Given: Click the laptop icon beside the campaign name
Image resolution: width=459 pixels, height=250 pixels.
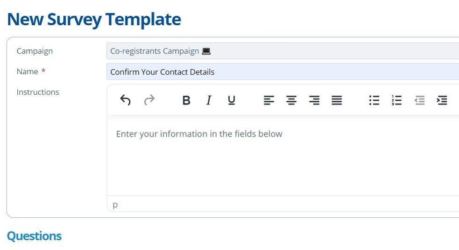Looking at the screenshot, I should coord(206,51).
